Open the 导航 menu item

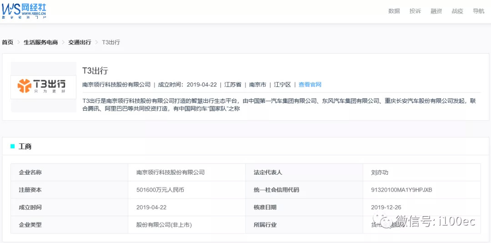click(478, 11)
